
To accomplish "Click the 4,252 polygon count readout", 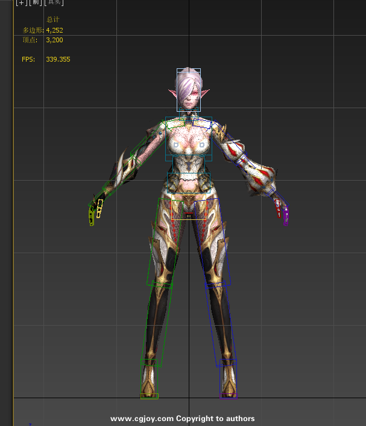I will [54, 30].
